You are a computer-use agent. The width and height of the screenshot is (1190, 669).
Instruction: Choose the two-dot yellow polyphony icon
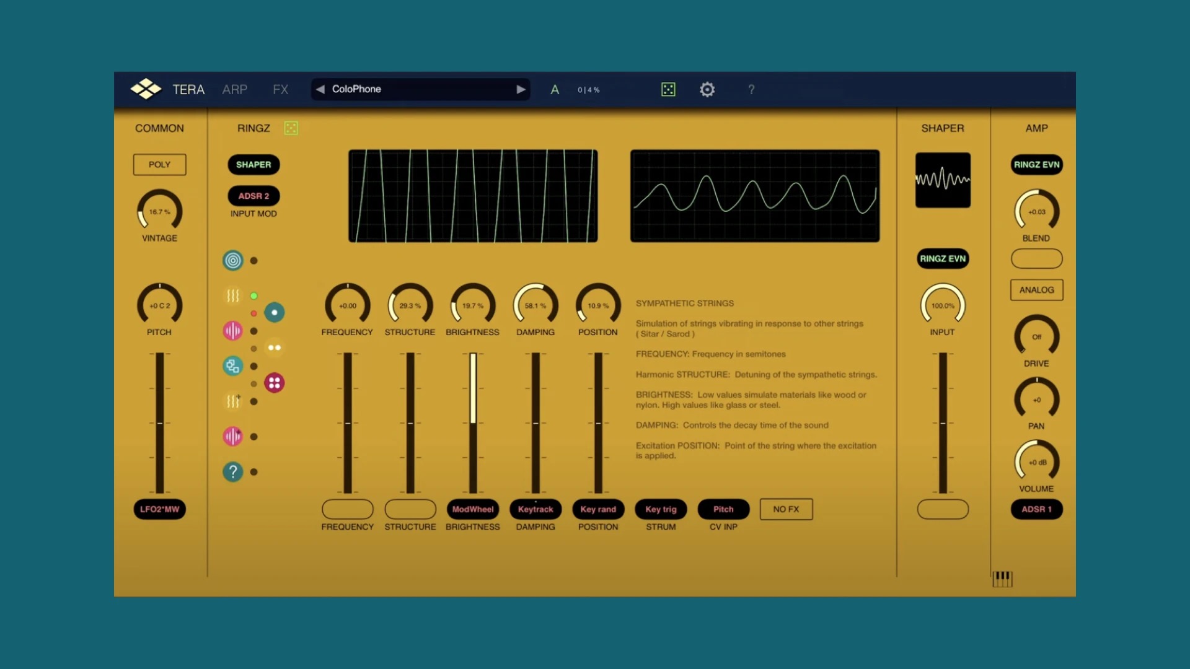click(274, 348)
